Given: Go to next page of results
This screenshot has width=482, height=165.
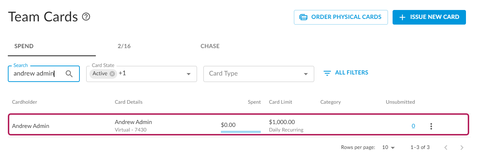Looking at the screenshot, I should tap(462, 148).
